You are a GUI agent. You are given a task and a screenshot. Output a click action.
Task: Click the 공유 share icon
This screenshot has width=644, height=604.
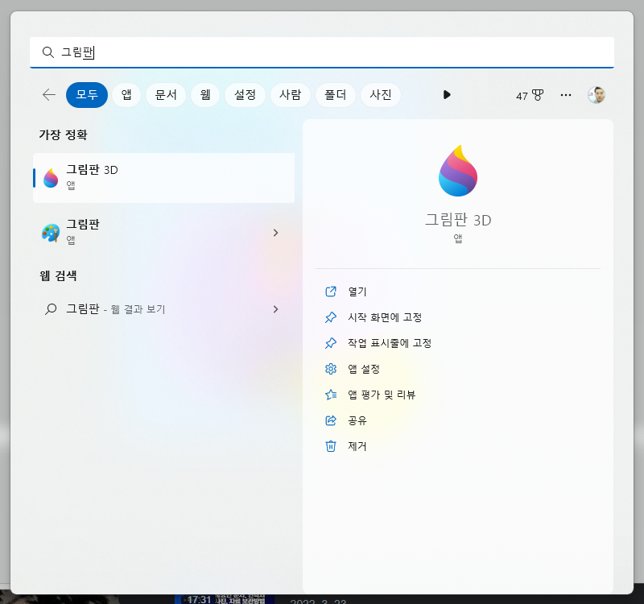(x=330, y=420)
